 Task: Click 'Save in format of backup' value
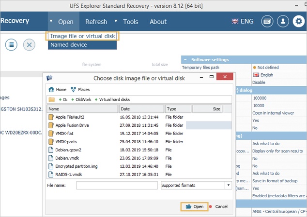tap(275, 181)
